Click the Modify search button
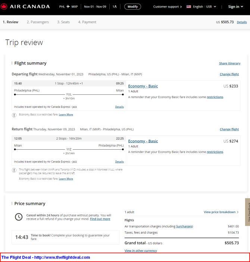The image size is (250, 262). (132, 7)
